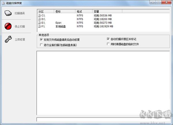The image size is (173, 125).
Task: Click the status field at the bottom
Action: click(103, 120)
